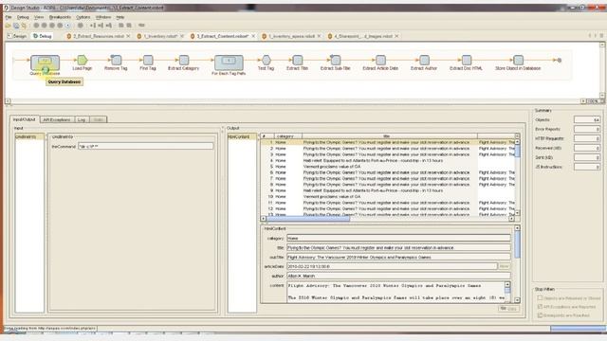Screen dimensions: 607x341
Task: Select row 5 Vermont proclaims value of GA
Action: pos(389,167)
